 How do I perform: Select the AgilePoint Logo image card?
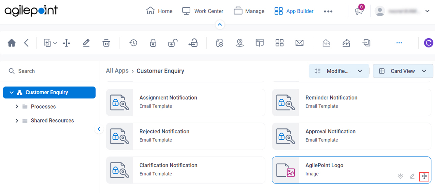click(x=352, y=170)
